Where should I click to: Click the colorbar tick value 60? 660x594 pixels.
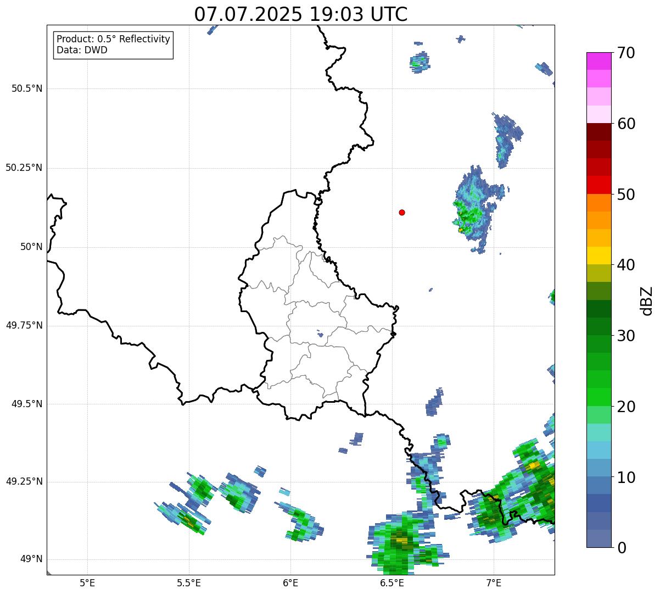[x=626, y=124]
